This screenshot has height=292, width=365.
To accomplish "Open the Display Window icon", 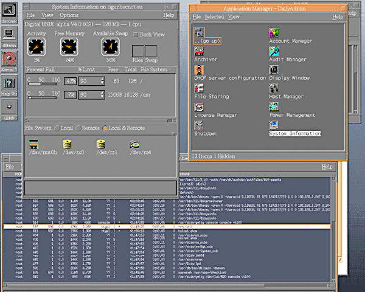I will click(x=274, y=70).
